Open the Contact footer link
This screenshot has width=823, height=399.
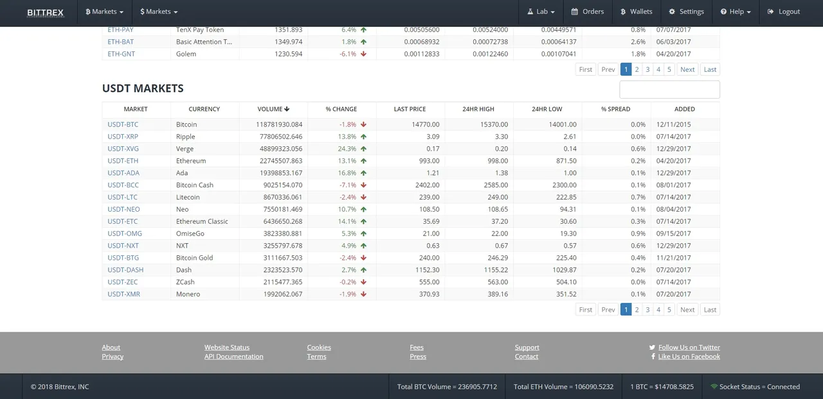click(x=527, y=357)
